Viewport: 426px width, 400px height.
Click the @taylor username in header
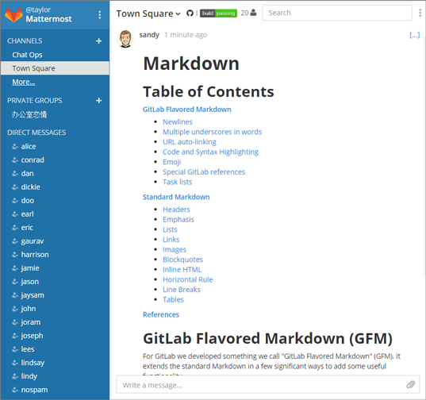38,10
